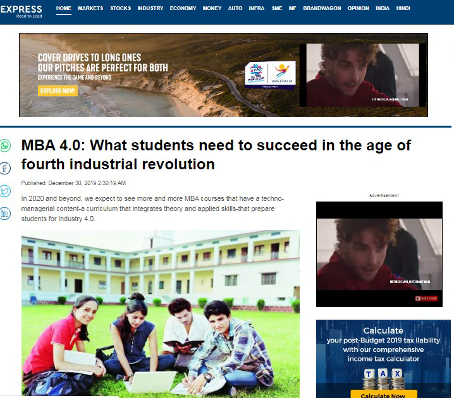The width and height of the screenshot is (454, 398).
Task: Open the OPINION section
Action: tap(358, 8)
